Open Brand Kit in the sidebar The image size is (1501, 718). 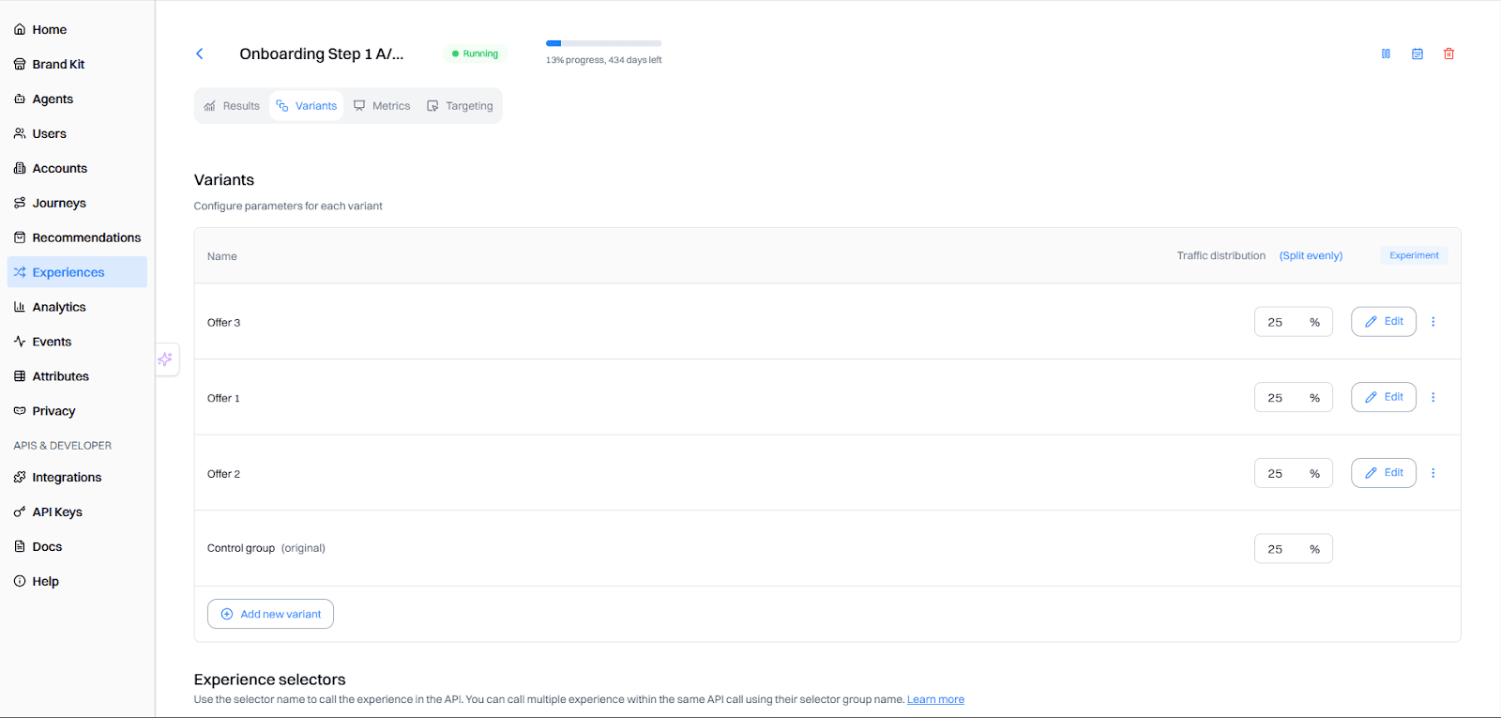point(77,64)
